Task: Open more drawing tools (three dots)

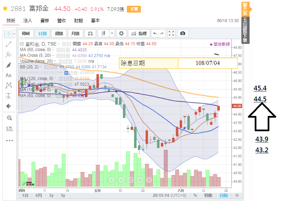Action: (x=10, y=140)
